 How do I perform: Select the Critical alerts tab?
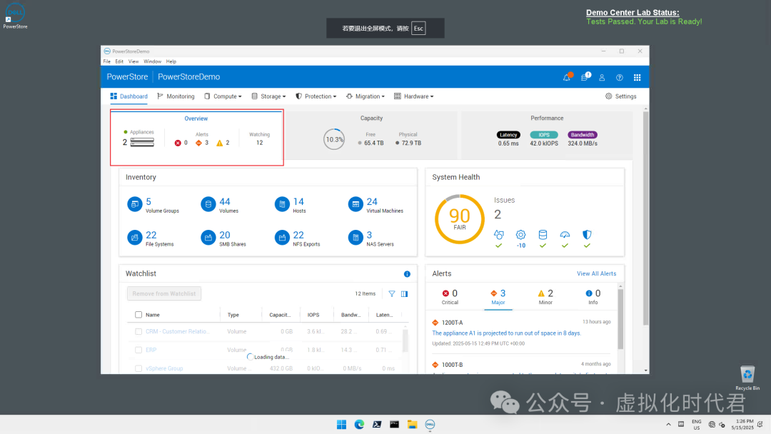pos(450,297)
